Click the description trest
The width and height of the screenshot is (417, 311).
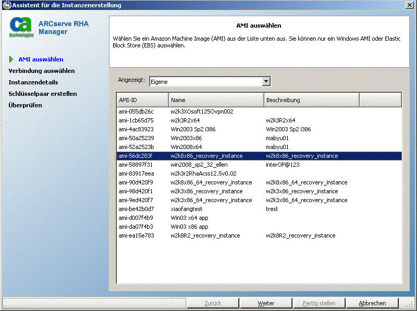[272, 209]
